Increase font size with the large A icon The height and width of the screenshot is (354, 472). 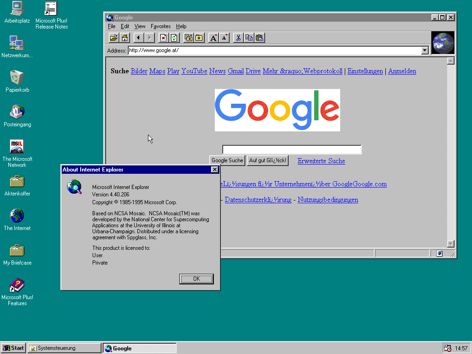click(x=213, y=38)
